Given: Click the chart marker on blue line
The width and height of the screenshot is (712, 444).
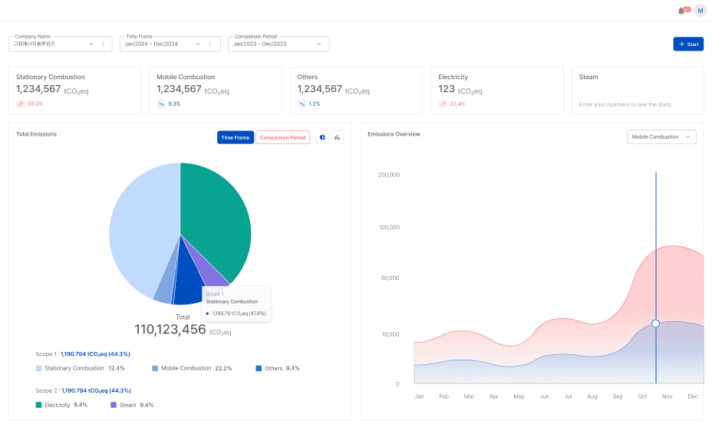Looking at the screenshot, I should (x=655, y=324).
